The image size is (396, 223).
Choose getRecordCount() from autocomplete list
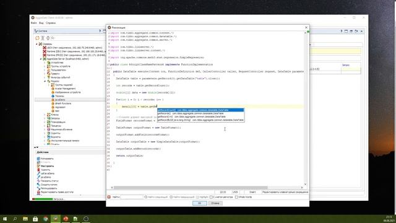pos(200,110)
